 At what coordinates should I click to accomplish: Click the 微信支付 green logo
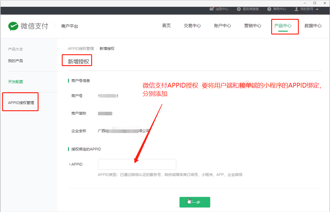[x=13, y=26]
